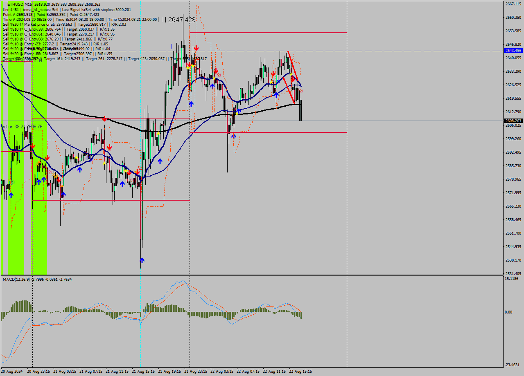Click the '22 Aug 07:15' time axis label
This screenshot has width=524, height=376.
[248, 372]
